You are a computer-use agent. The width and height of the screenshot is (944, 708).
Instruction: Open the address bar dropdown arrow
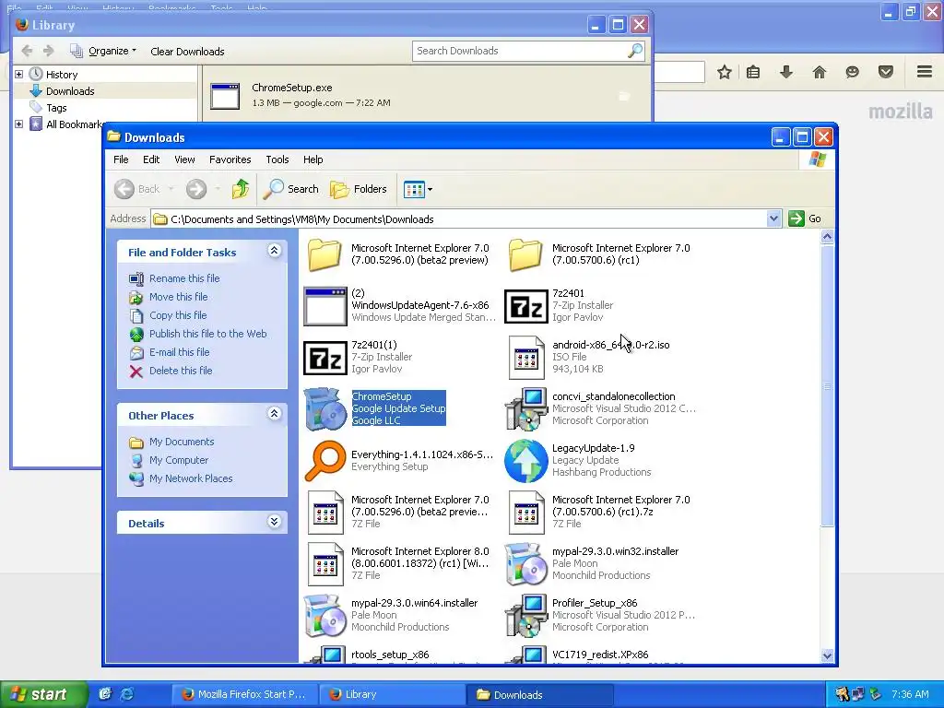pos(773,218)
